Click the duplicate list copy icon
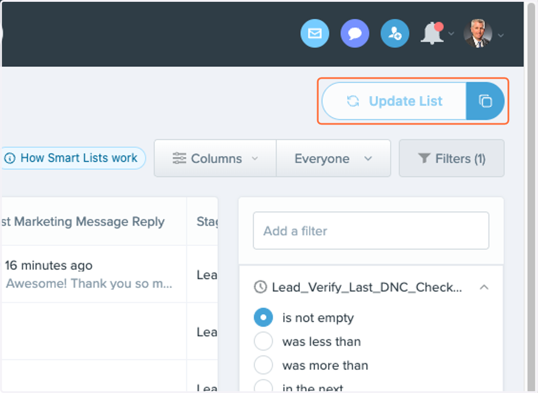Image resolution: width=538 pixels, height=393 pixels. (485, 101)
